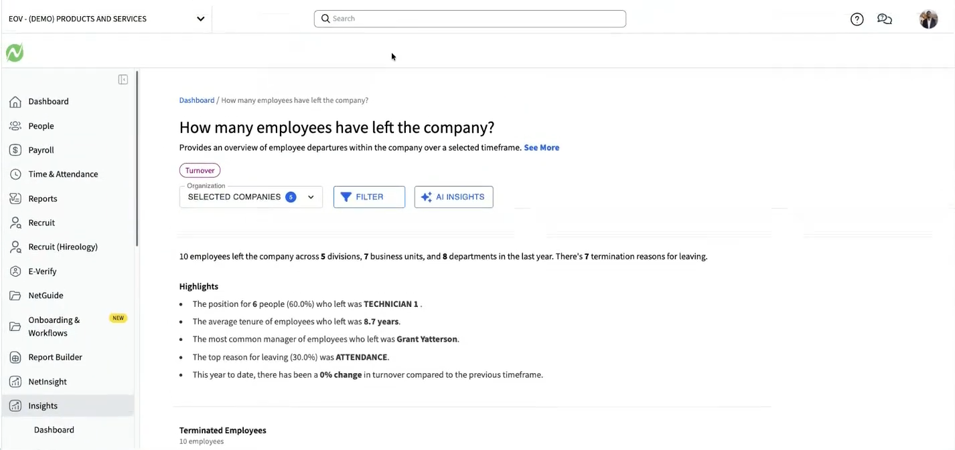
Task: Collapse the sidebar using the panel icon
Action: pyautogui.click(x=123, y=80)
